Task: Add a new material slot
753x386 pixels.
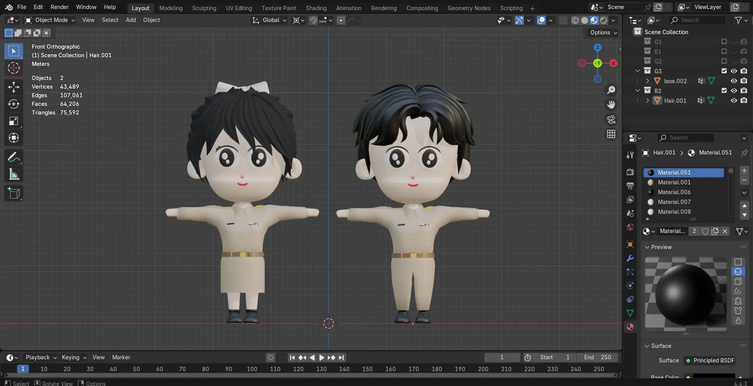Action: click(744, 171)
